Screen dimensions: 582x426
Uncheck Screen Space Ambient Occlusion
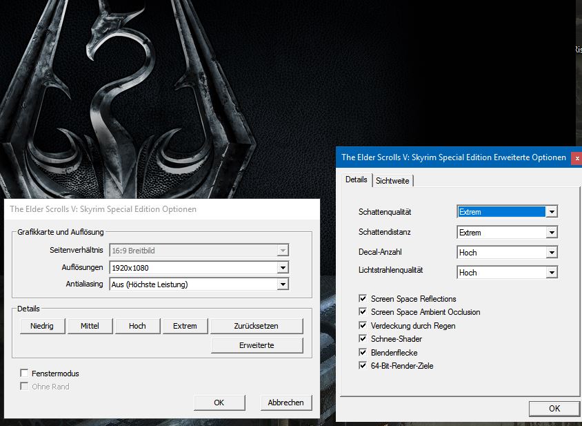click(363, 311)
